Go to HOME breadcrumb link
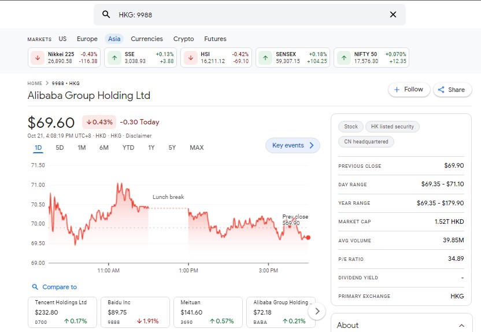 (35, 83)
